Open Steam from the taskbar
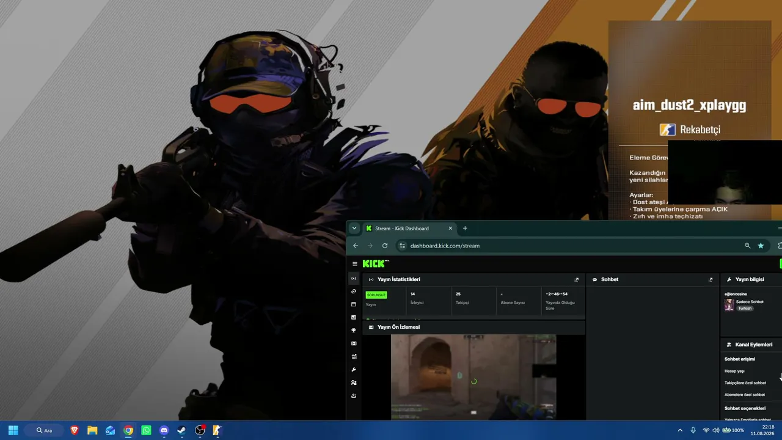Viewport: 782px width, 440px height. click(181, 430)
